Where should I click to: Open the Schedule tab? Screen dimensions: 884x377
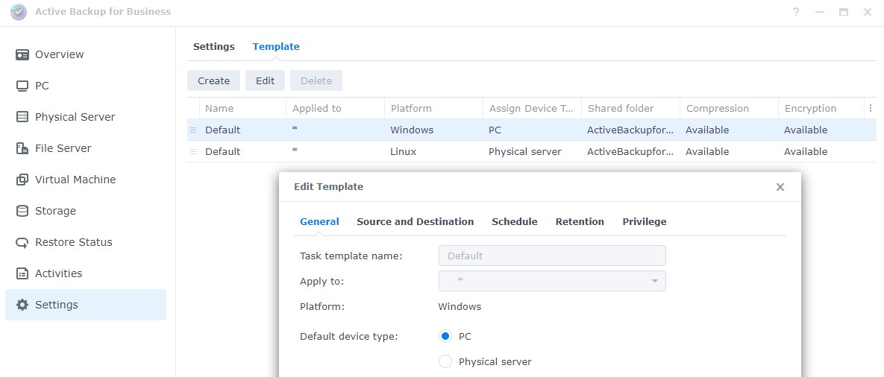point(514,222)
